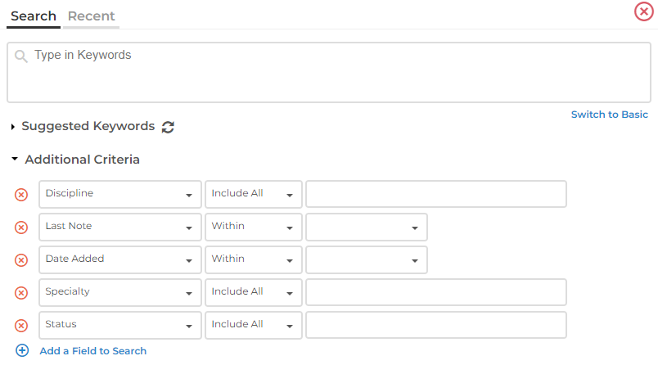Click Add a Field to Search link
This screenshot has width=658, height=365.
click(93, 351)
